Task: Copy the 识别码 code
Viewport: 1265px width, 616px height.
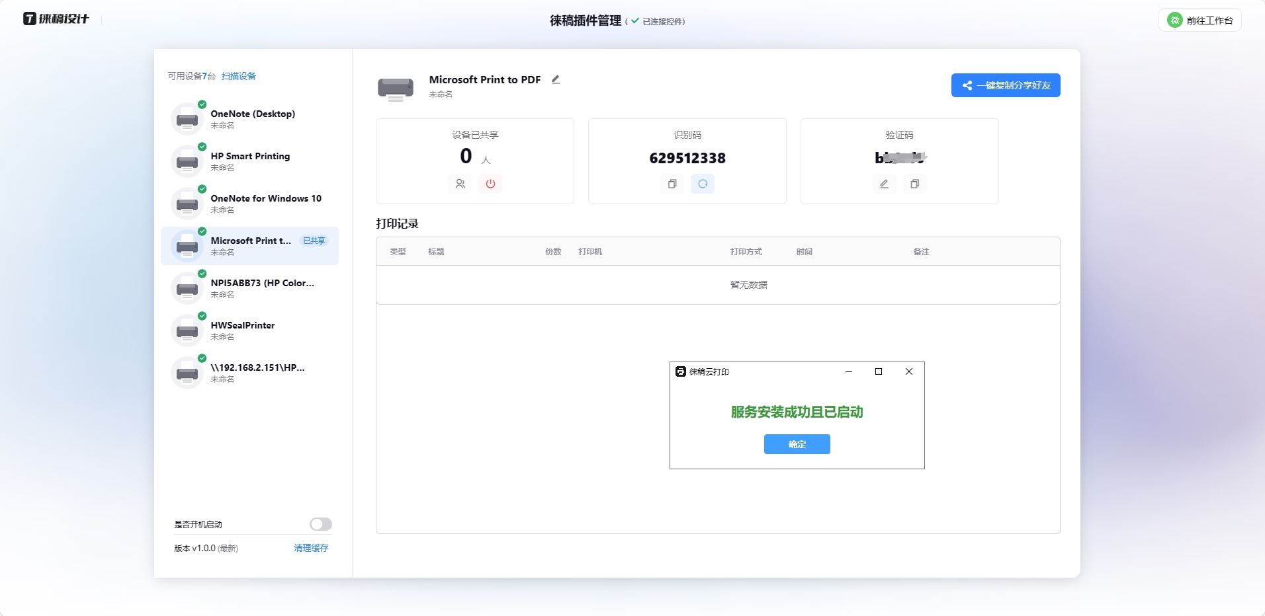Action: (672, 184)
